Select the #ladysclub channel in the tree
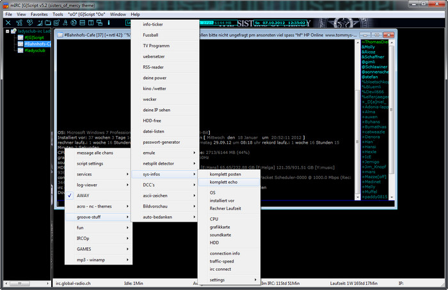Viewport: 448px width, 290px height. [x=35, y=50]
